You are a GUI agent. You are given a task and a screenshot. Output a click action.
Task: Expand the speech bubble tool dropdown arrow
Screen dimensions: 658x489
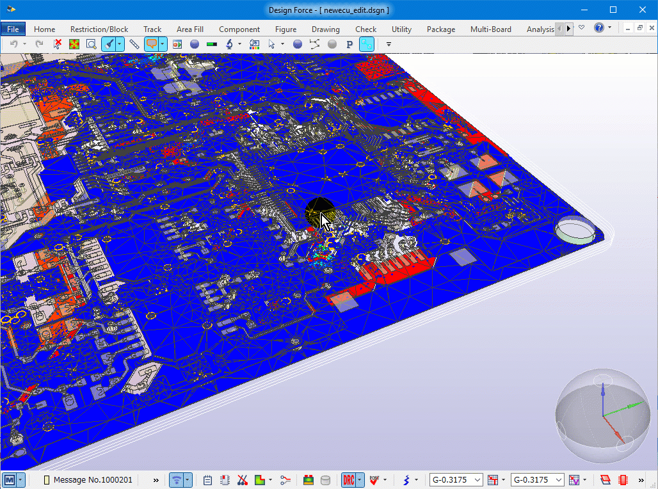(x=163, y=44)
